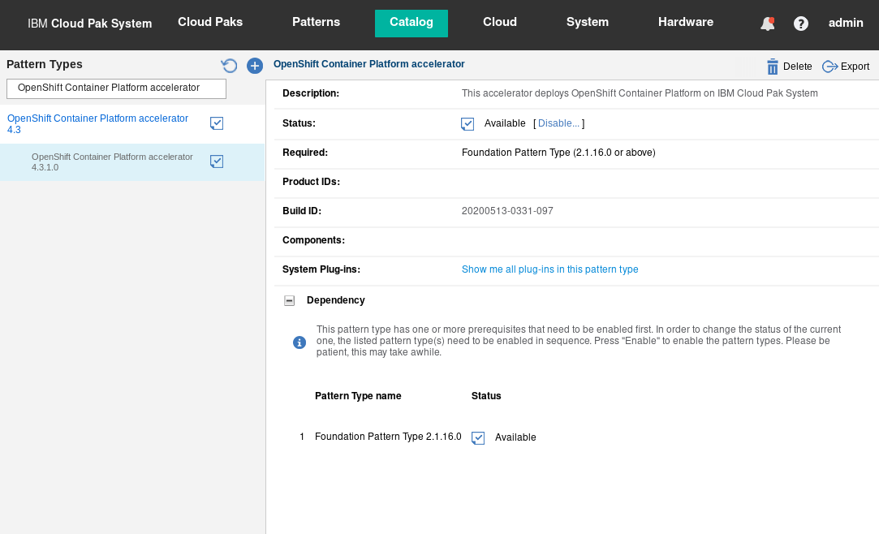
Task: Click Foundation Pattern Type 2.1.16.0 row name
Action: (x=388, y=437)
